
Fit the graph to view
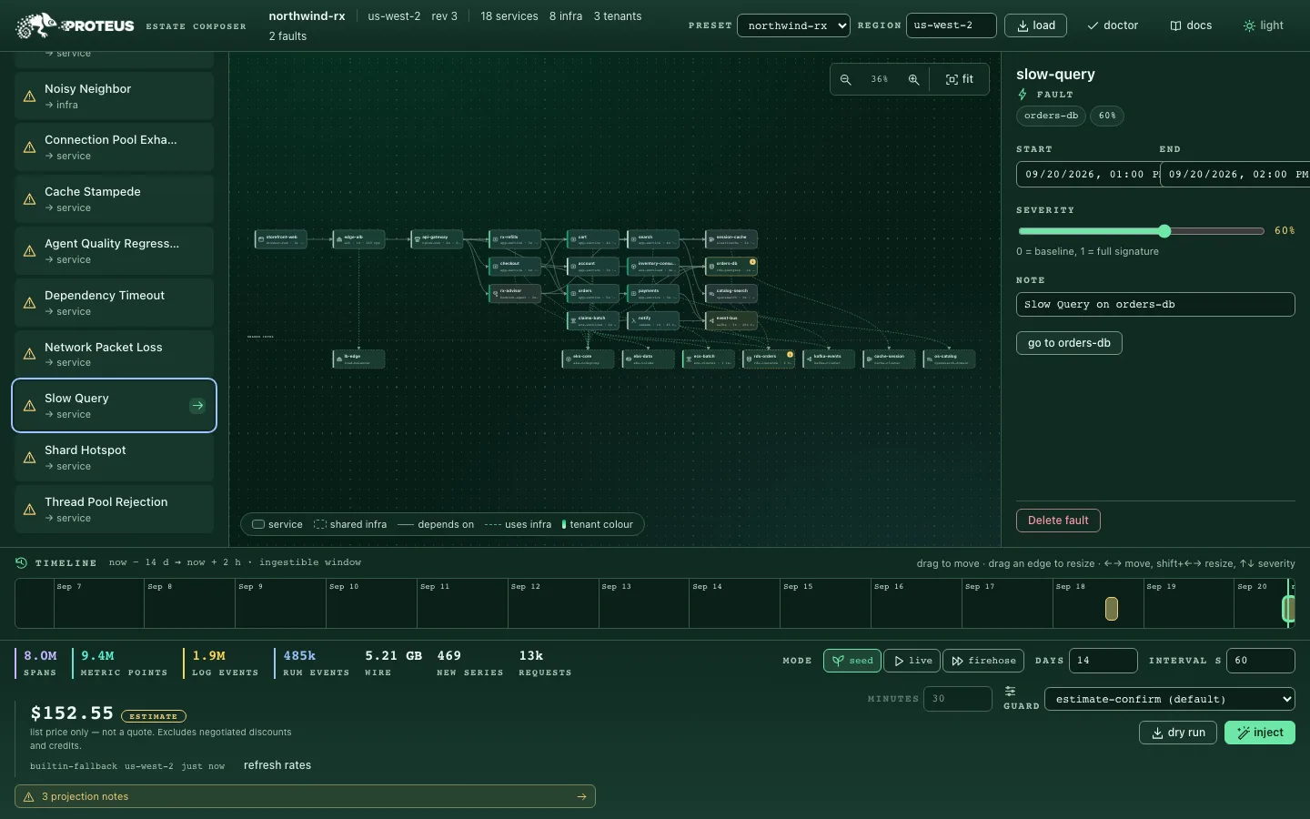point(960,80)
